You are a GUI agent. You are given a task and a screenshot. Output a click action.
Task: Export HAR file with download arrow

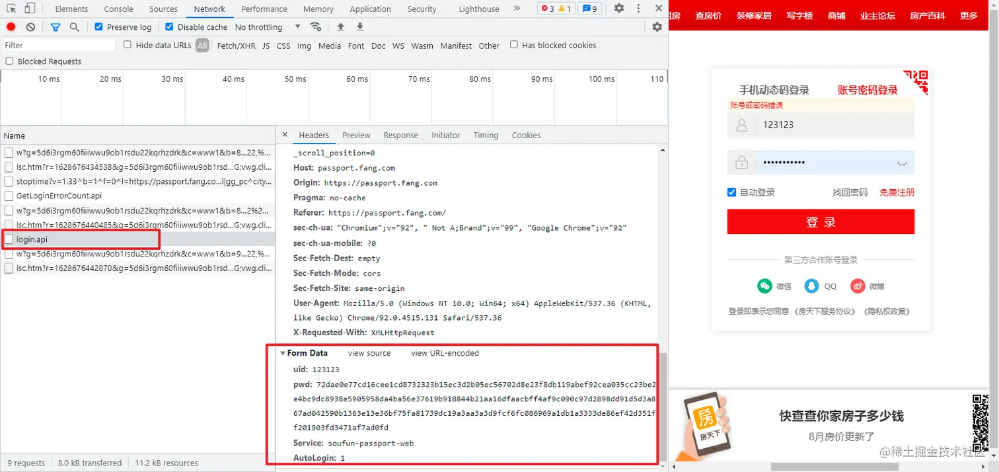(x=360, y=27)
